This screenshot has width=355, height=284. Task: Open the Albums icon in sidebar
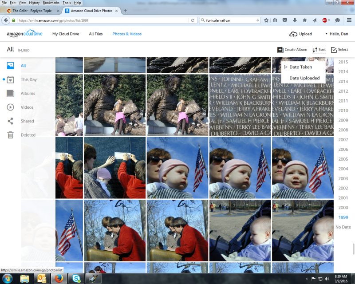click(x=11, y=94)
